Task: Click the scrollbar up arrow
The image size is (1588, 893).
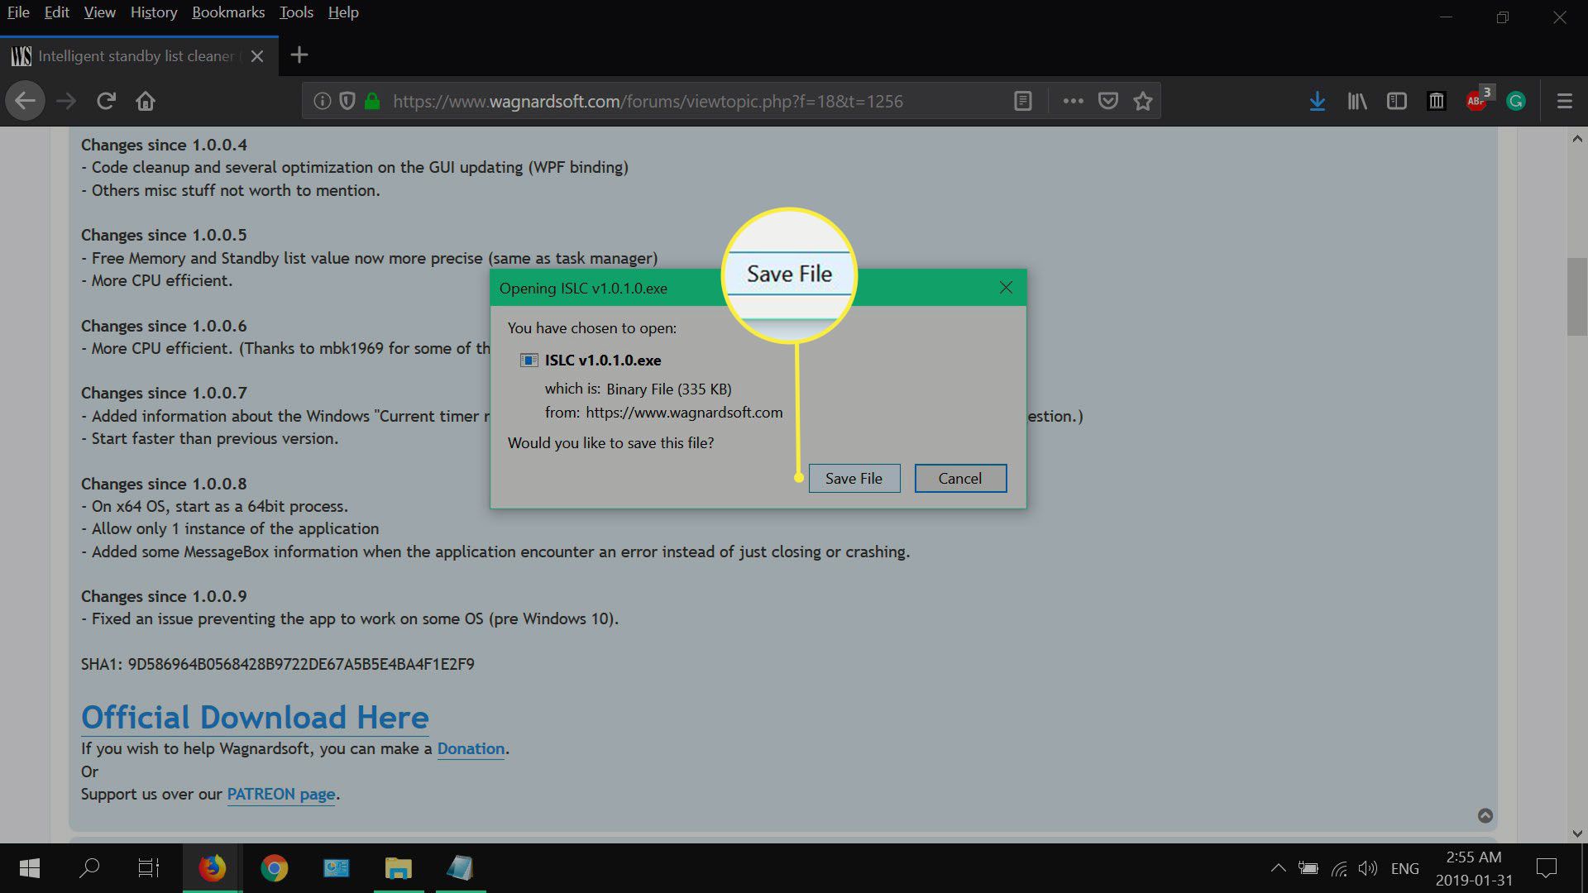Action: pos(1577,139)
